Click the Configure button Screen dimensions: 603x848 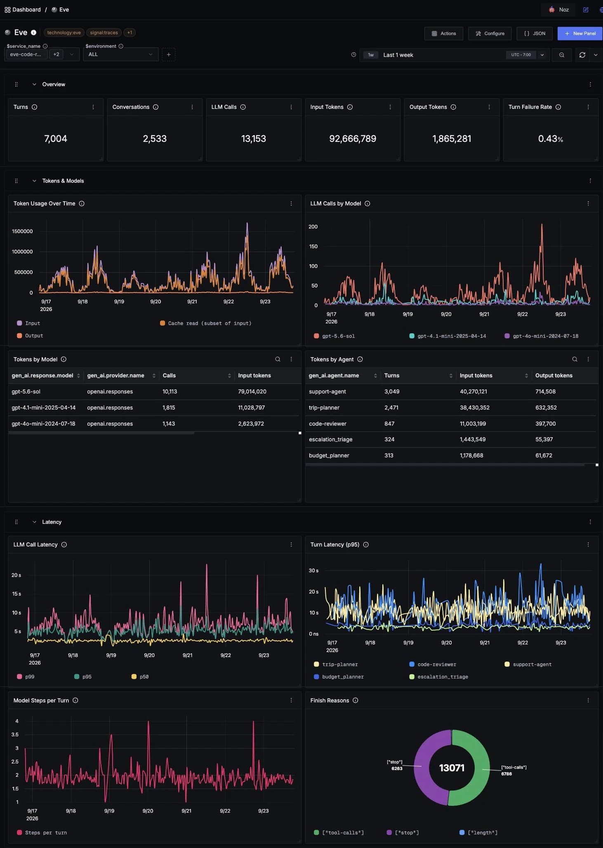click(x=490, y=33)
